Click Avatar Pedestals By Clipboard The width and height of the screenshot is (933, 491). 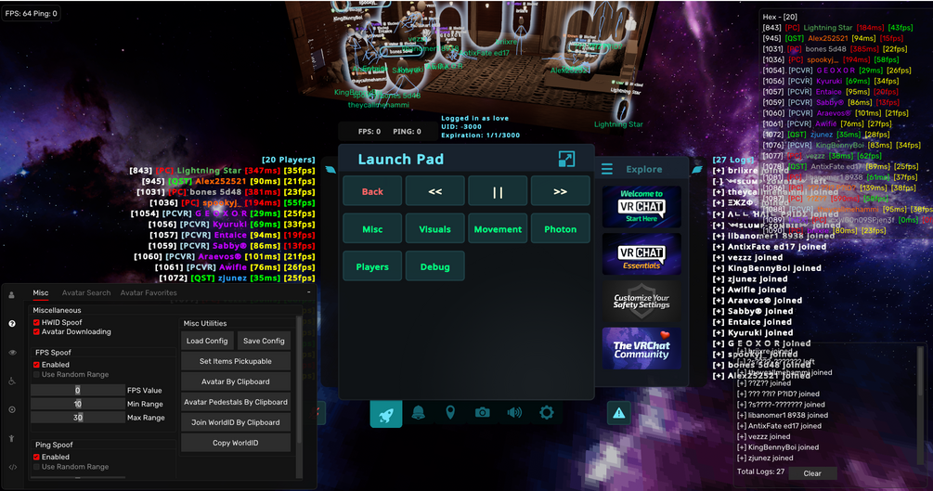(x=236, y=402)
